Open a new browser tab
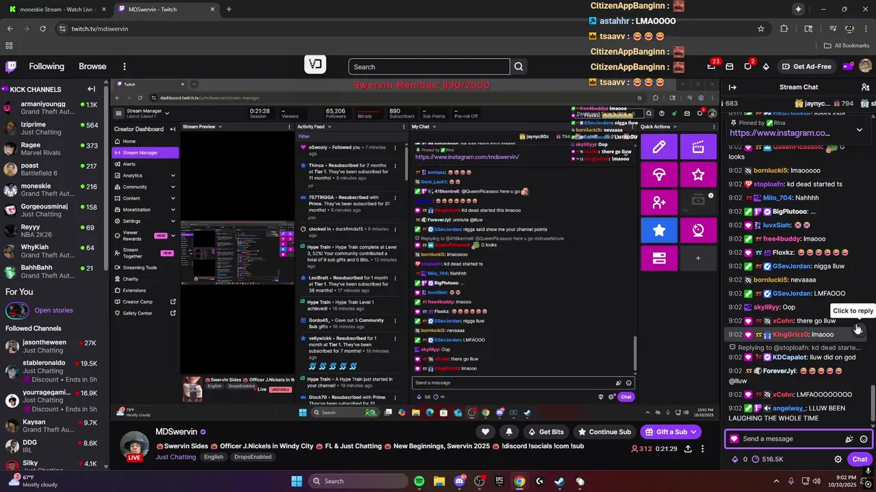 tap(229, 9)
